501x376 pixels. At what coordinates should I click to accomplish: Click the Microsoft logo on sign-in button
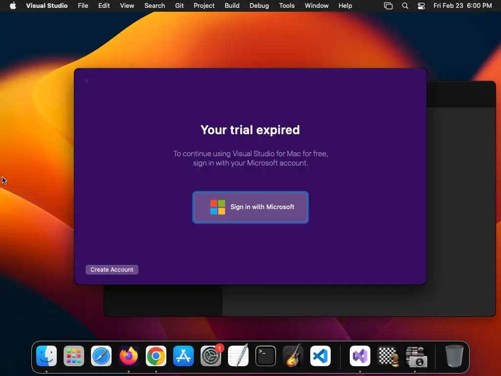(218, 207)
